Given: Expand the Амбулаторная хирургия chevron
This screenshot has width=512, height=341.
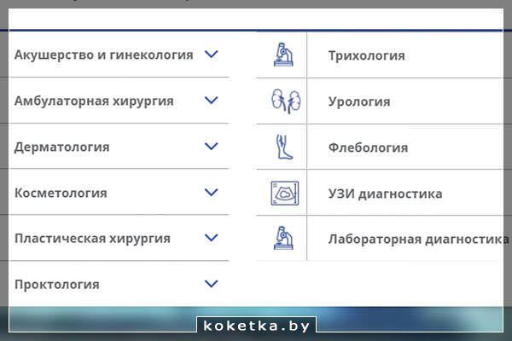Looking at the screenshot, I should click(212, 101).
